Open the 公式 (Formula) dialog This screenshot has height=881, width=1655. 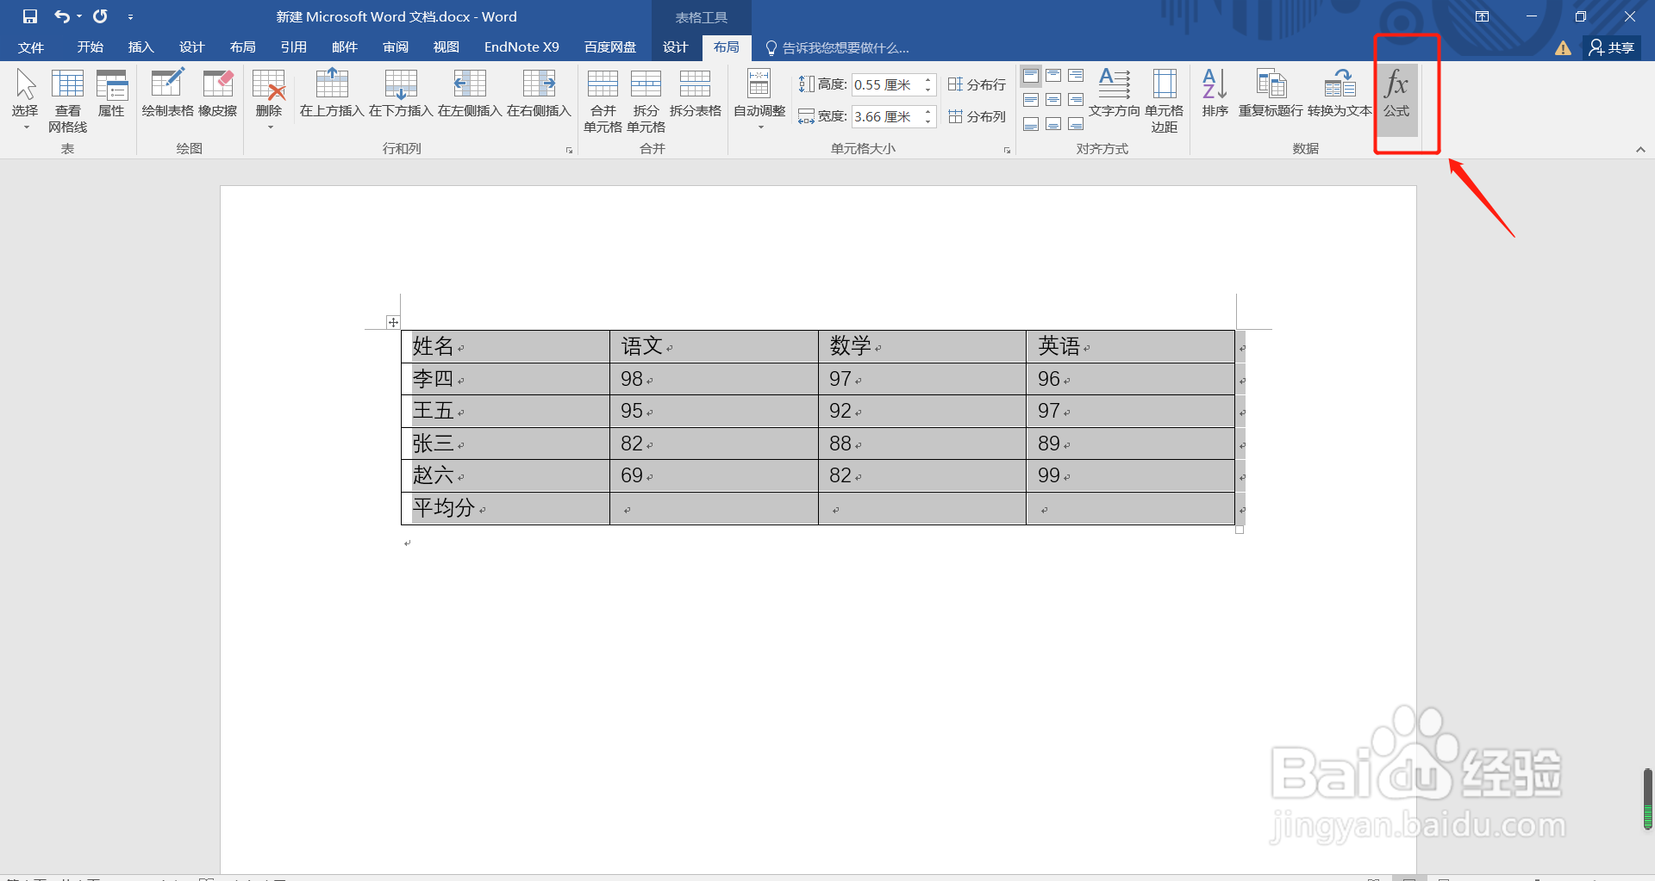pyautogui.click(x=1396, y=96)
